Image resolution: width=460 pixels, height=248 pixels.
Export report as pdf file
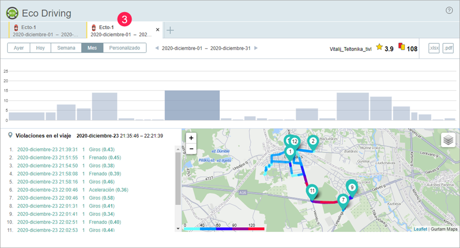[x=448, y=48]
